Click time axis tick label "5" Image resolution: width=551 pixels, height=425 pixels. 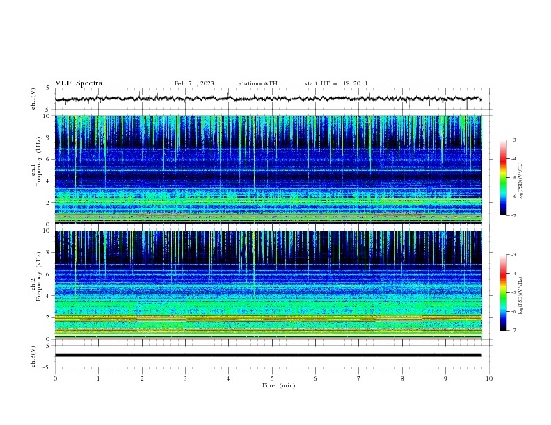(x=272, y=378)
